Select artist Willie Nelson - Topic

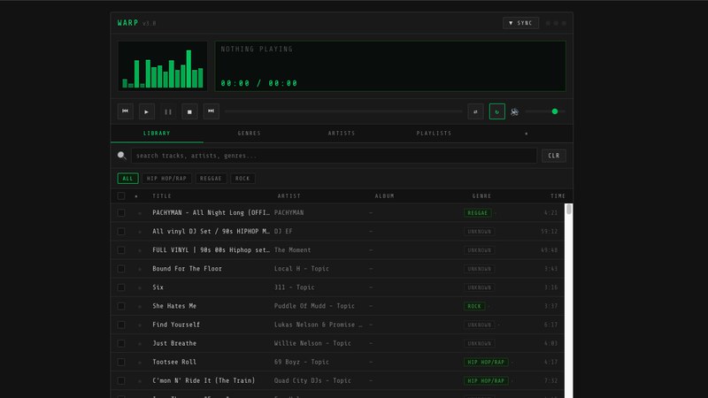pyautogui.click(x=312, y=343)
